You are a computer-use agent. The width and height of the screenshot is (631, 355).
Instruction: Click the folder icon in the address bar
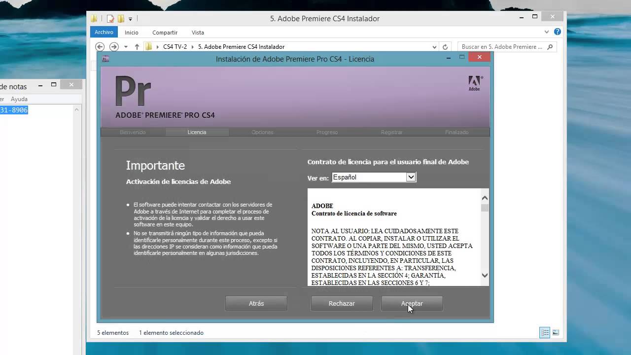click(149, 47)
